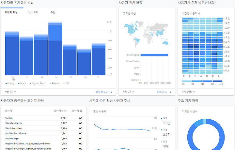Click the /diet/dietvitamin page row
Image resolution: width=235 pixels, height=150 pixels.
(x=43, y=123)
